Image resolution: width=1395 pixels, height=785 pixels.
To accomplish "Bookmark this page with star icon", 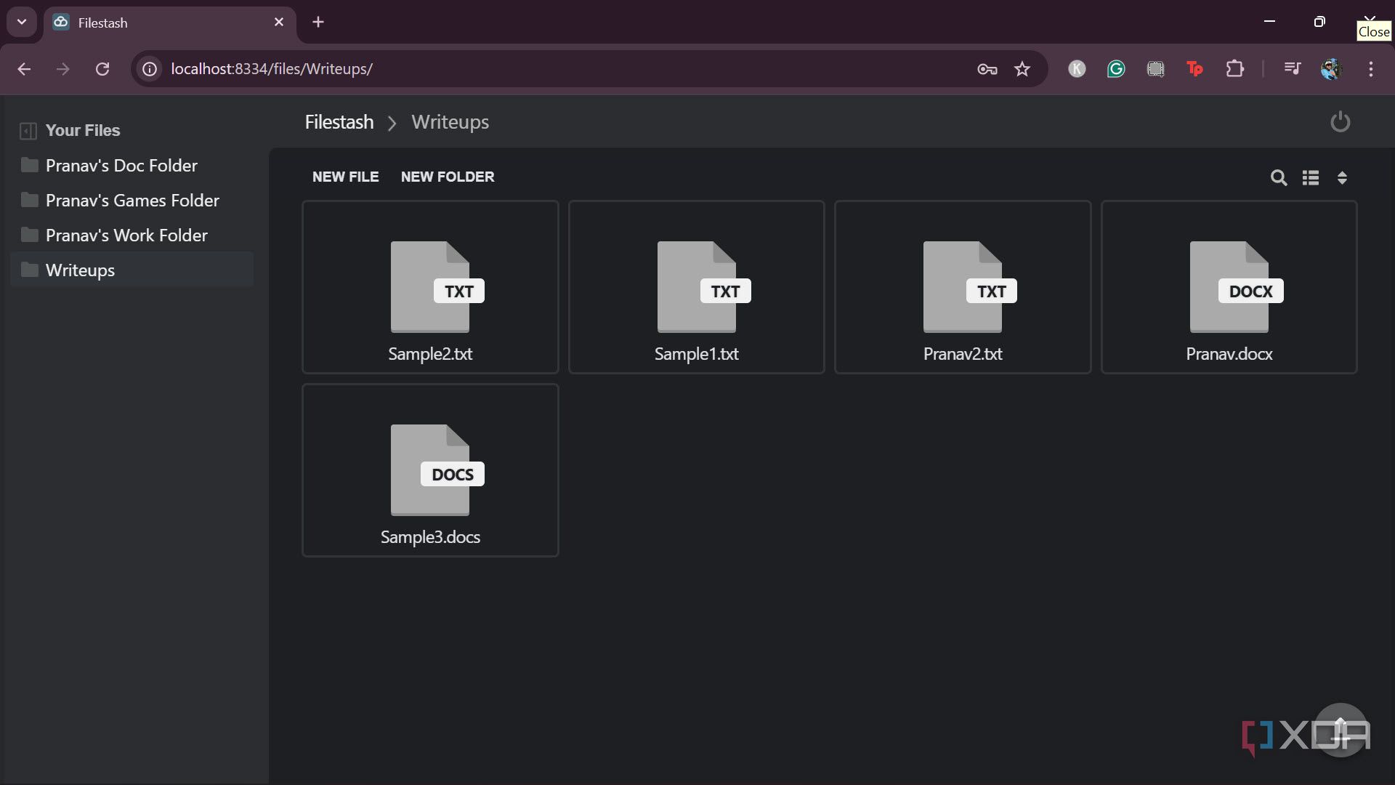I will 1022,69.
